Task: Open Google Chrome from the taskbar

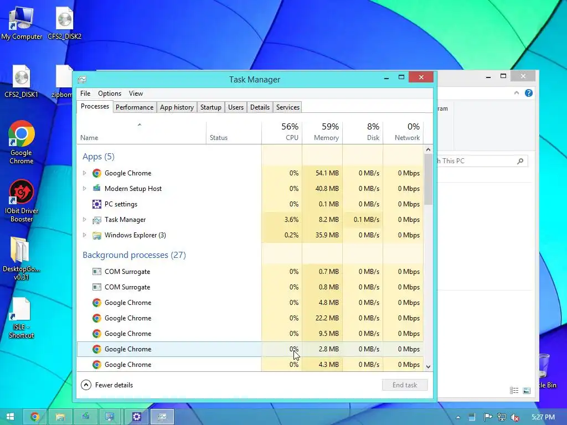Action: [x=35, y=417]
